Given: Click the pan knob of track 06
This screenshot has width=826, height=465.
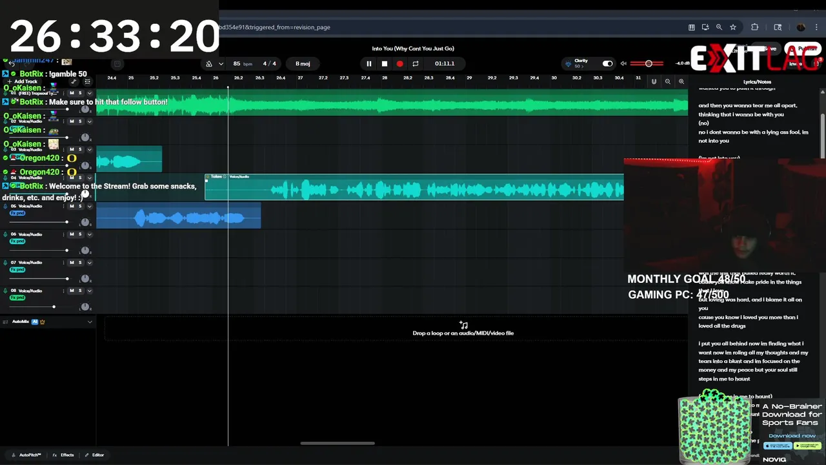Looking at the screenshot, I should (x=85, y=251).
